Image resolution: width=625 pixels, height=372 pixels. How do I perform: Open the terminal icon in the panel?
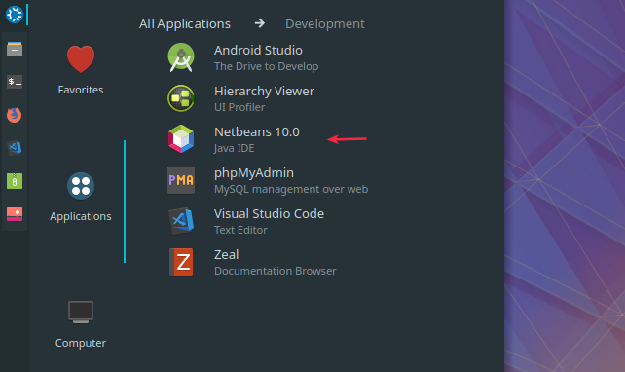point(15,82)
